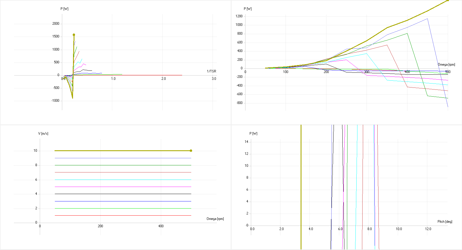Click the Omega [rpm] label of the power graph

pos(446,64)
